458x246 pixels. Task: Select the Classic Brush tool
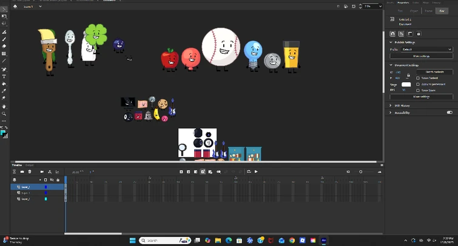pos(4,39)
